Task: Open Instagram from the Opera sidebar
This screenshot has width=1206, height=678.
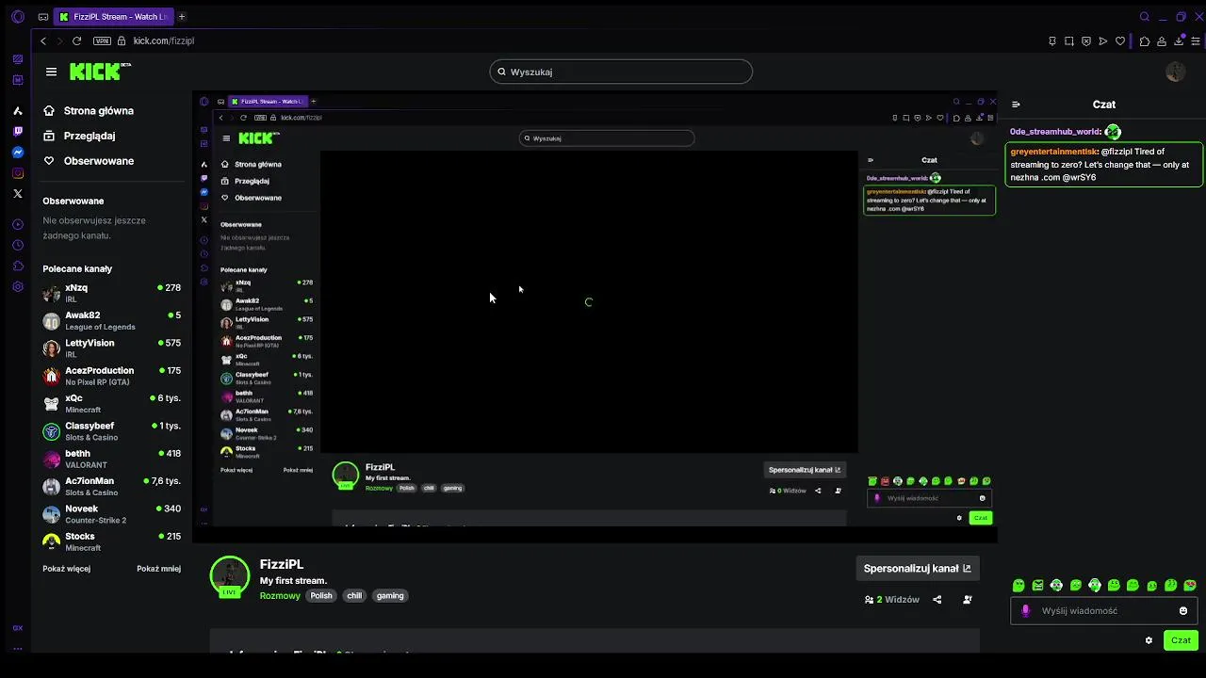Action: click(x=18, y=172)
